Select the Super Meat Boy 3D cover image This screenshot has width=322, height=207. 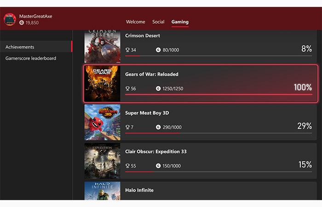click(x=102, y=122)
